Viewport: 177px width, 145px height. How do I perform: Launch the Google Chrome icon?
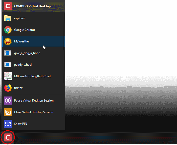pyautogui.click(x=8, y=30)
